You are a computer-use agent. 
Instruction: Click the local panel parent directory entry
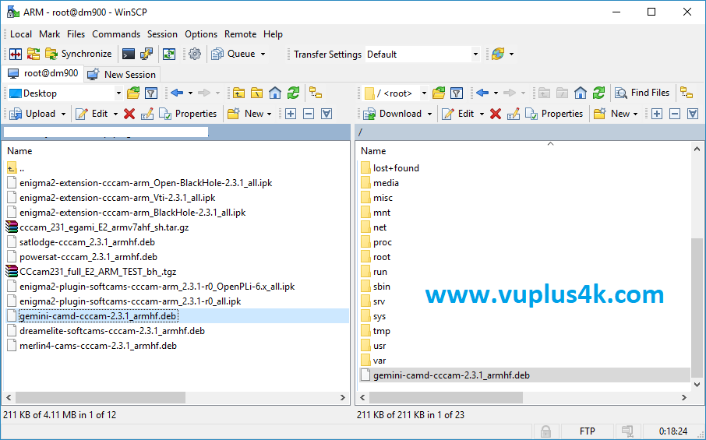click(x=16, y=169)
